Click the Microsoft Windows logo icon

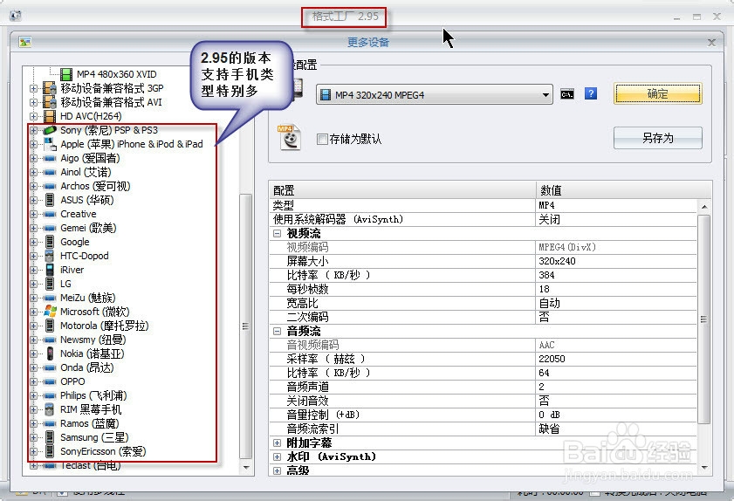pos(50,312)
